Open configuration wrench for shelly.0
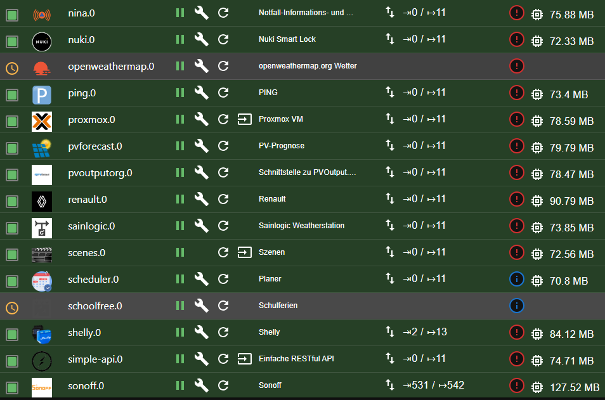This screenshot has width=605, height=400. [202, 332]
